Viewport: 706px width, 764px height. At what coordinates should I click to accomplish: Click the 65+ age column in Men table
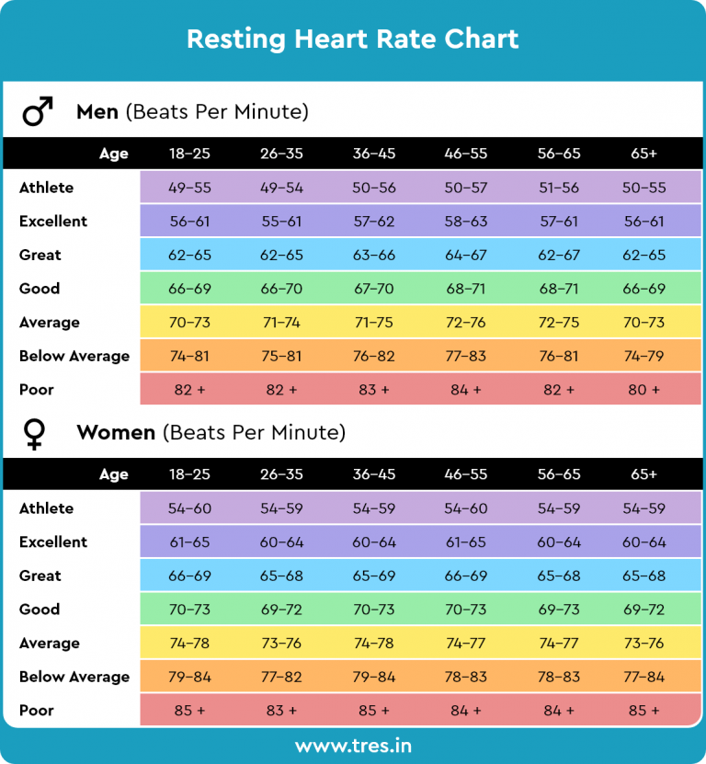tap(643, 154)
